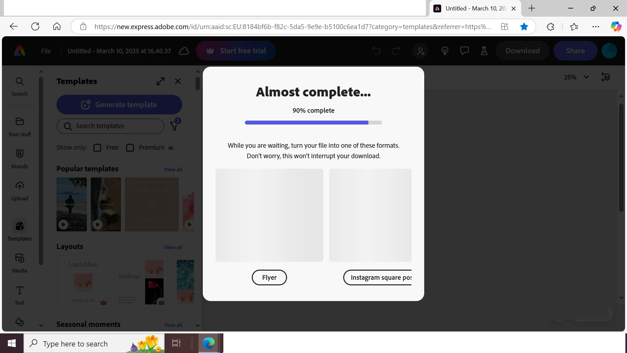Choose the Flyer format button

(269, 277)
